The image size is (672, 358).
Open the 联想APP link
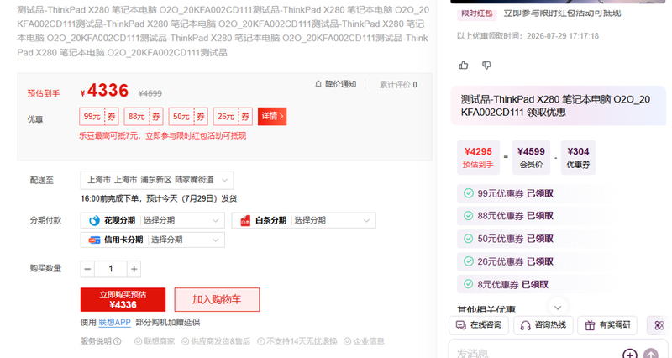tap(114, 323)
